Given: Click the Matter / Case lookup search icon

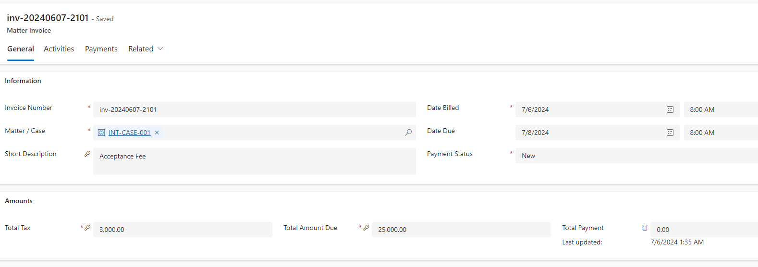Looking at the screenshot, I should tap(408, 133).
